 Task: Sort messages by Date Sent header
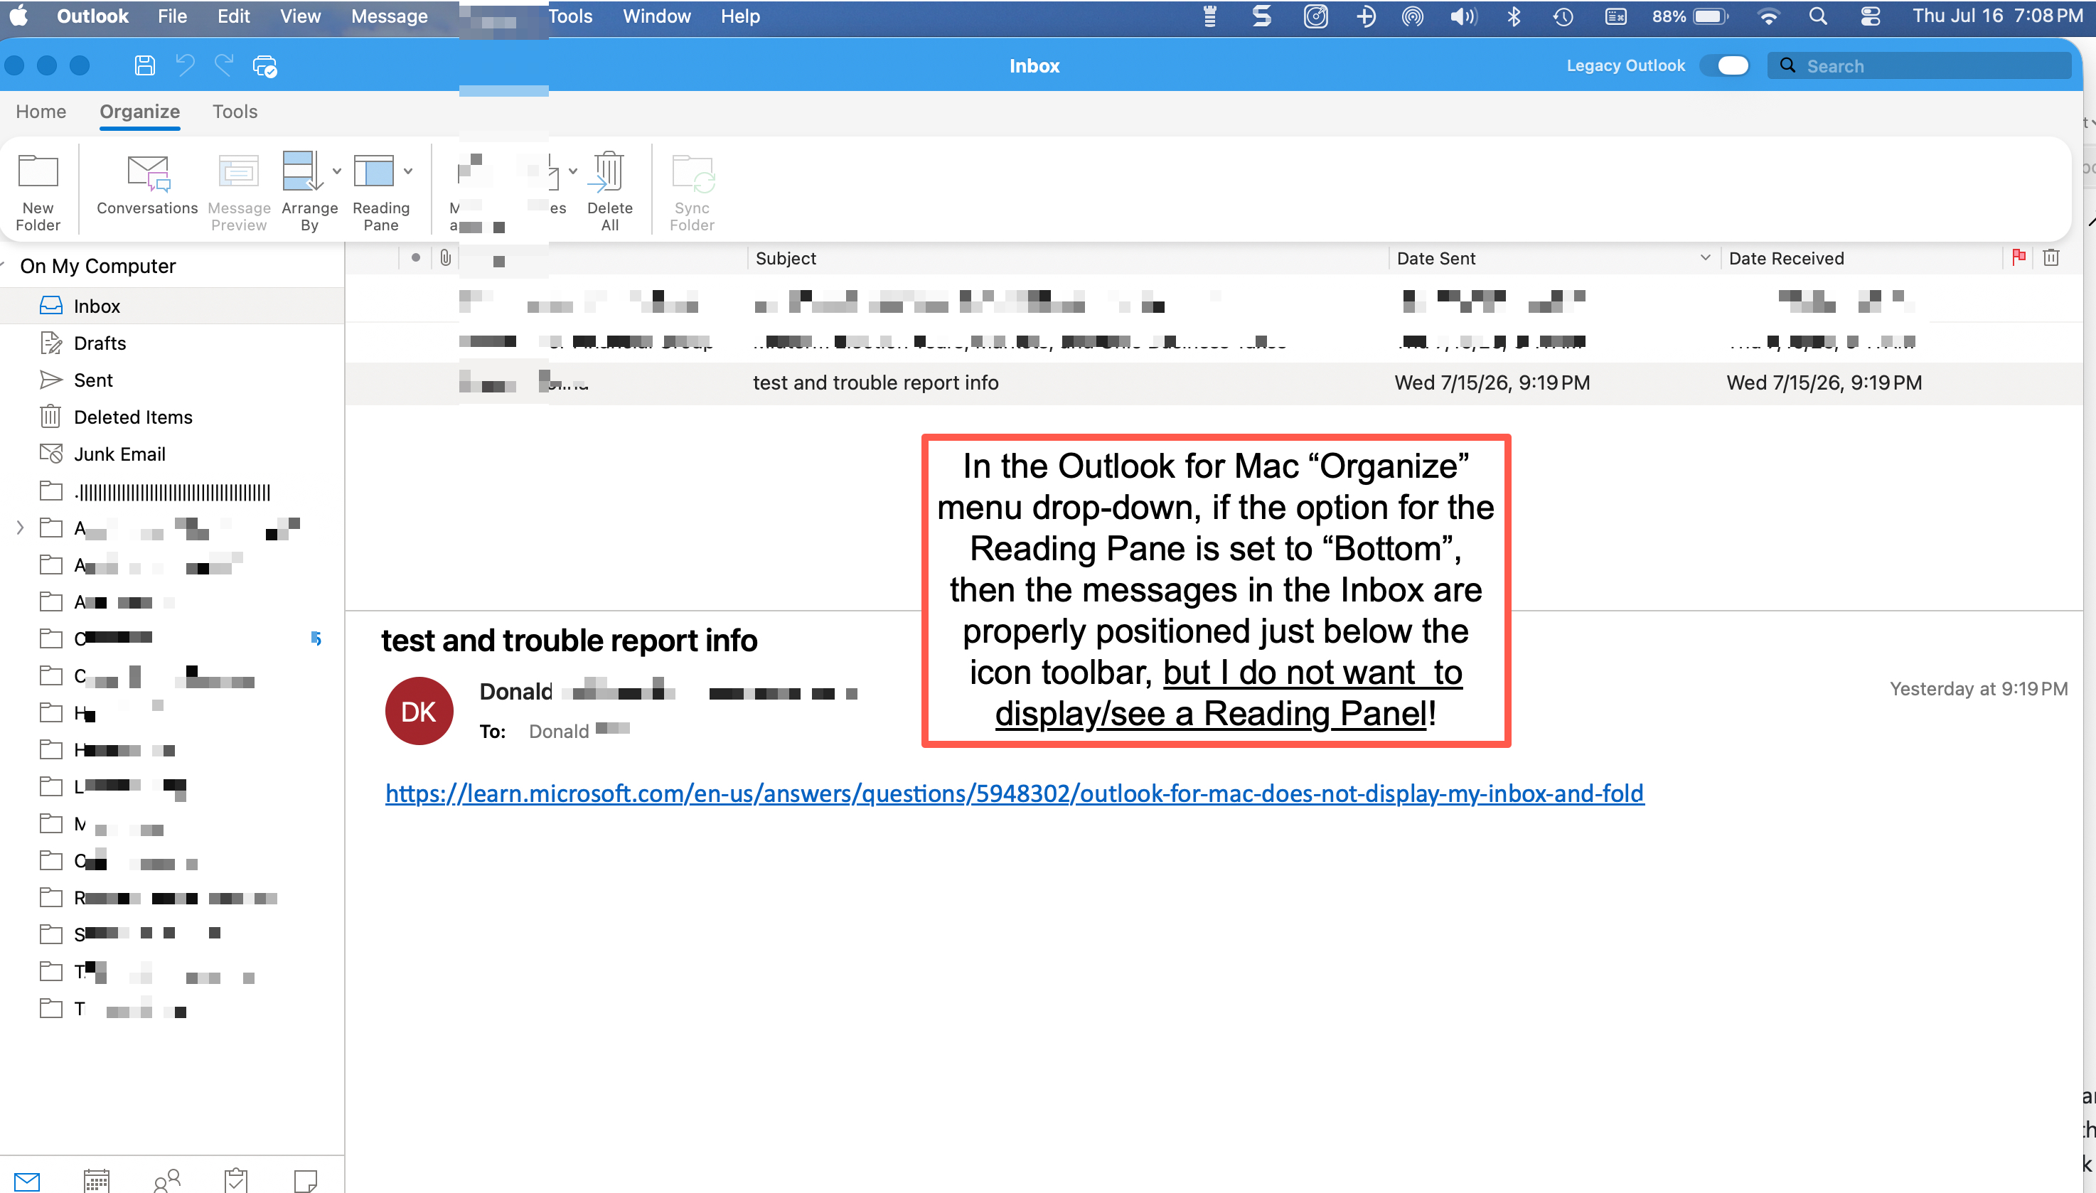1435,258
